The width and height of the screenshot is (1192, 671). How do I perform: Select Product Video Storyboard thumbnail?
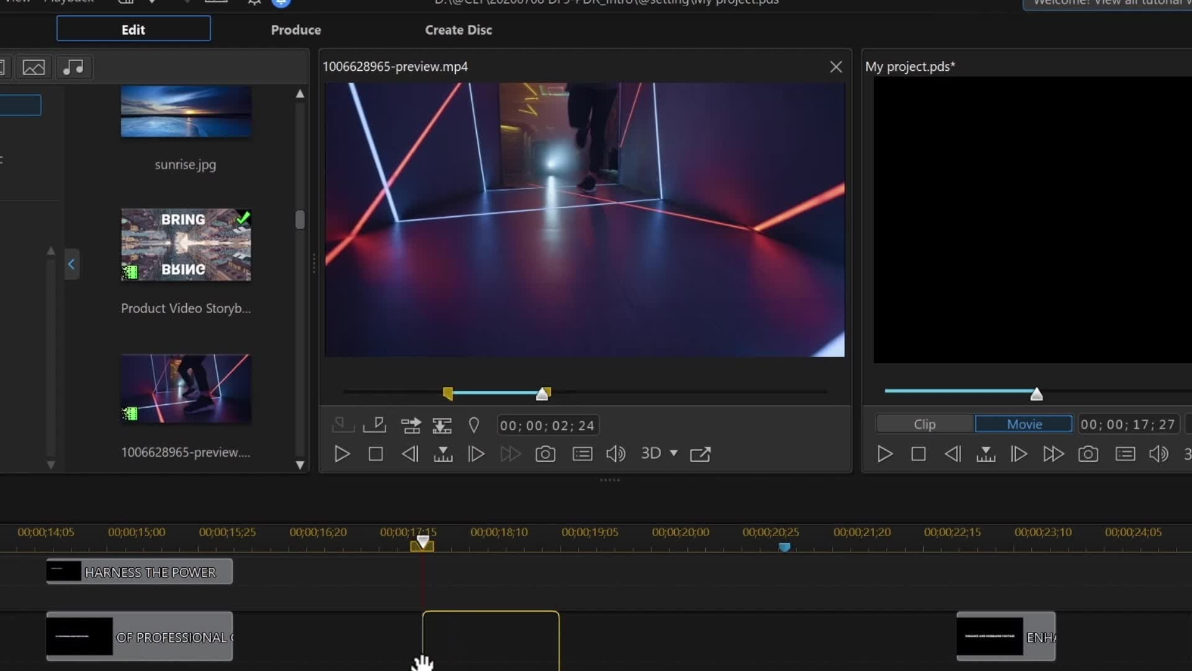pyautogui.click(x=186, y=245)
